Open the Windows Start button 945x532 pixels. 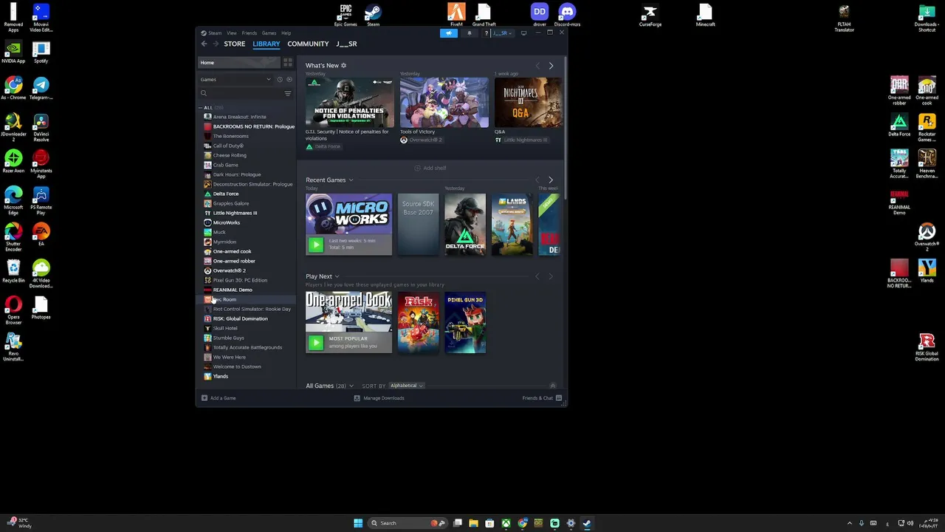(x=358, y=523)
